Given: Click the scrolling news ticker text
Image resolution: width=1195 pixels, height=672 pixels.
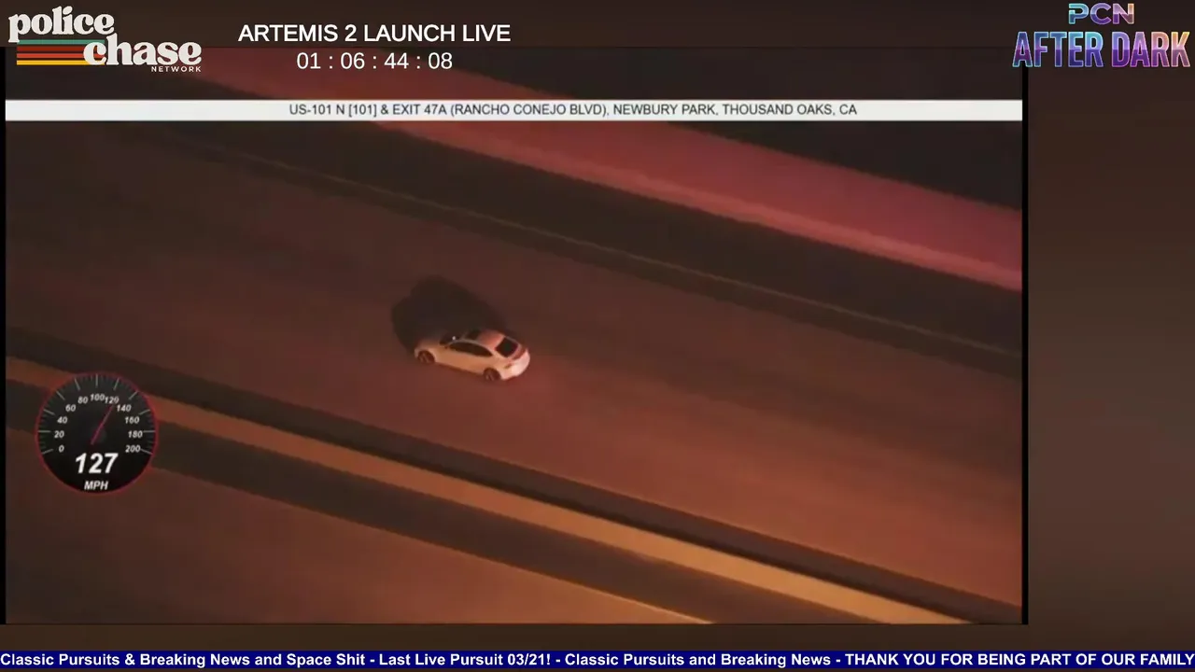Looking at the screenshot, I should click(597, 660).
